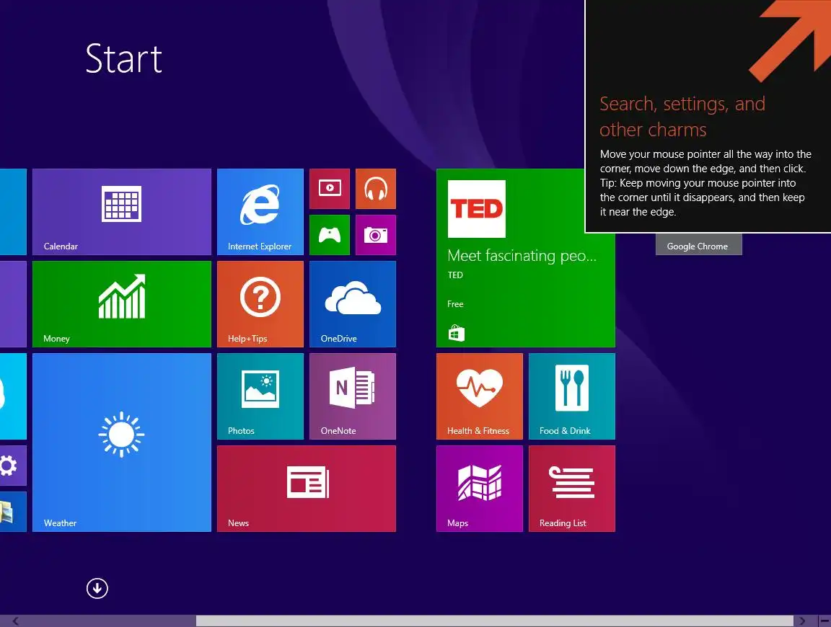Open the Money tile

pyautogui.click(x=121, y=304)
